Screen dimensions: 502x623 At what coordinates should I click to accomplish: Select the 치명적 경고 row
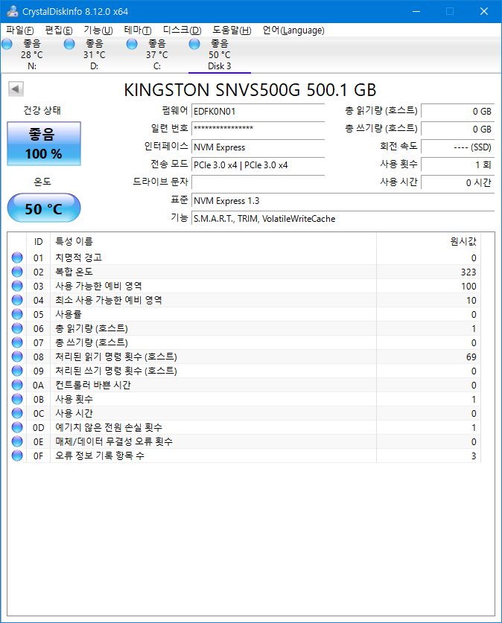point(244,258)
